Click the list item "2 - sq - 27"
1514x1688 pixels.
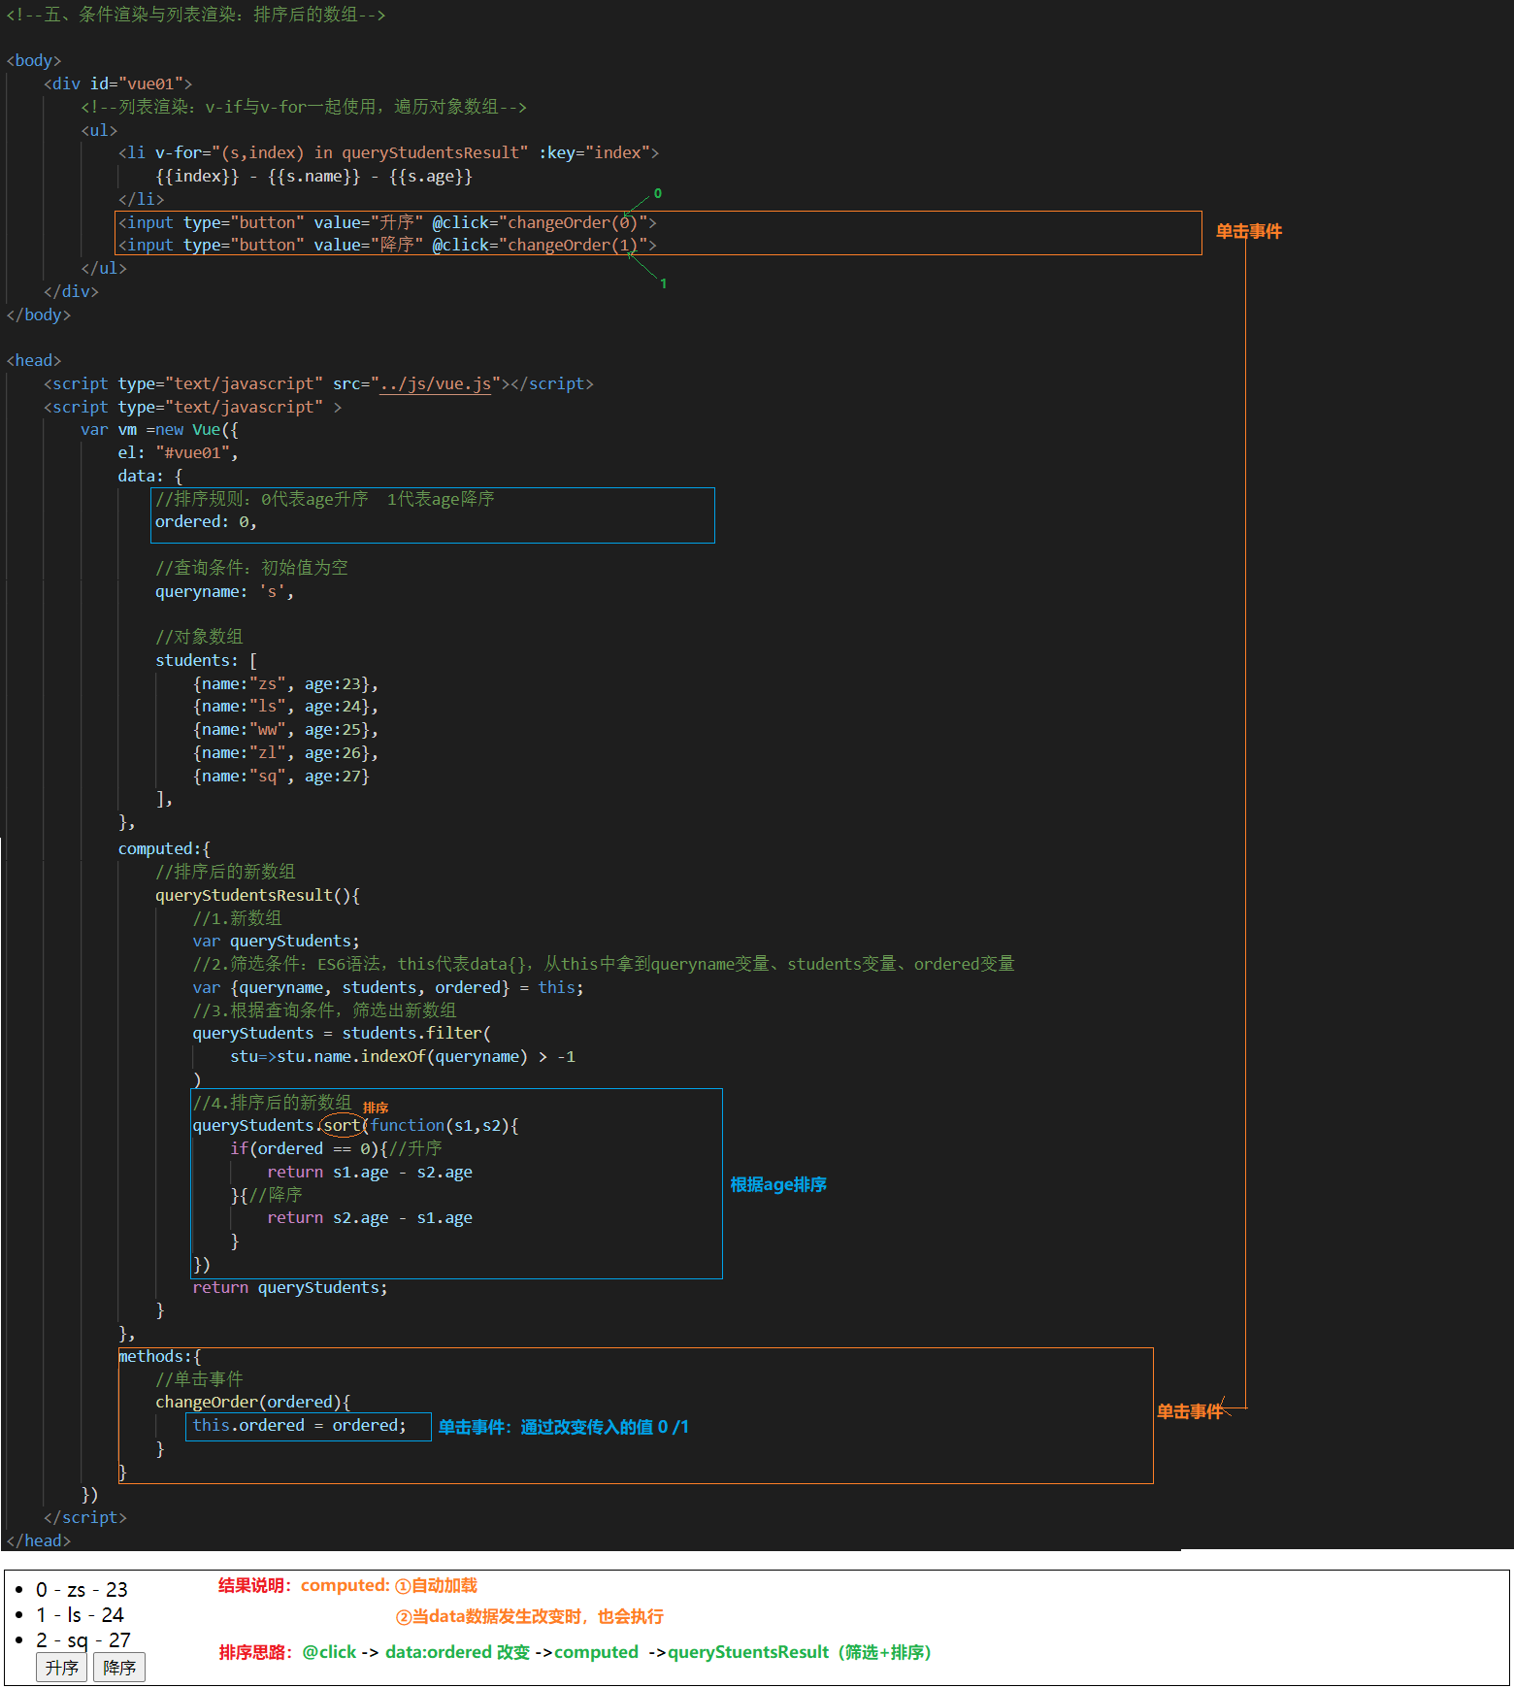click(82, 1640)
